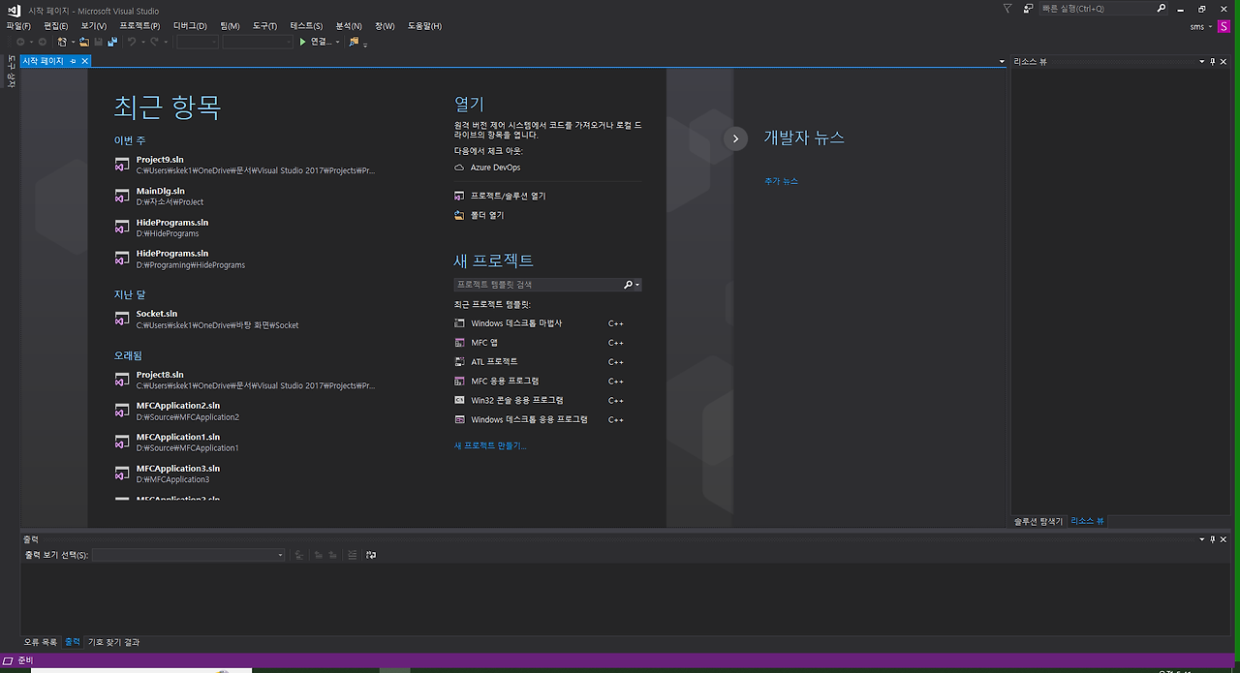Open the sms account dropdown arrow
This screenshot has height=673, width=1240.
(x=1210, y=27)
